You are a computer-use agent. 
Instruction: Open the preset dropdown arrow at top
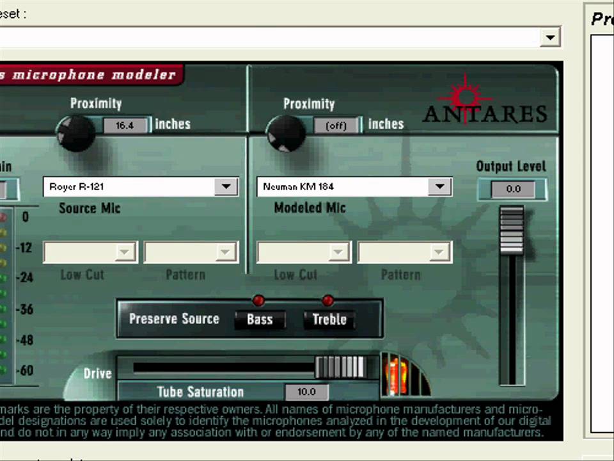[x=550, y=37]
